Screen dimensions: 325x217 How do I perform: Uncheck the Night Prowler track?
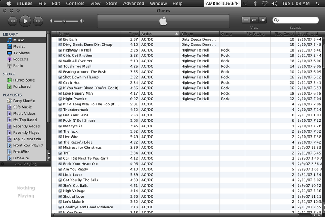coord(60,99)
